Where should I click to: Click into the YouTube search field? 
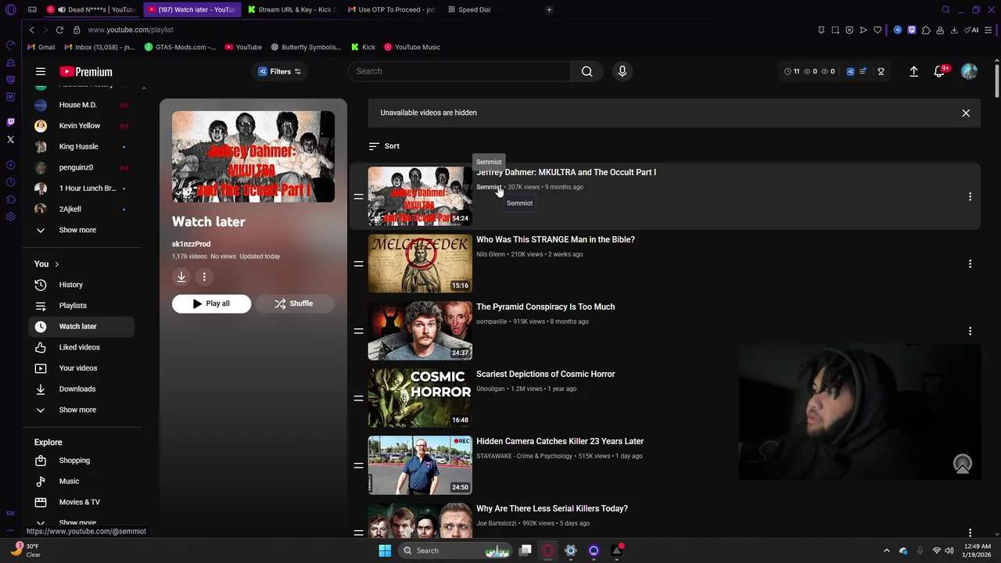(460, 71)
